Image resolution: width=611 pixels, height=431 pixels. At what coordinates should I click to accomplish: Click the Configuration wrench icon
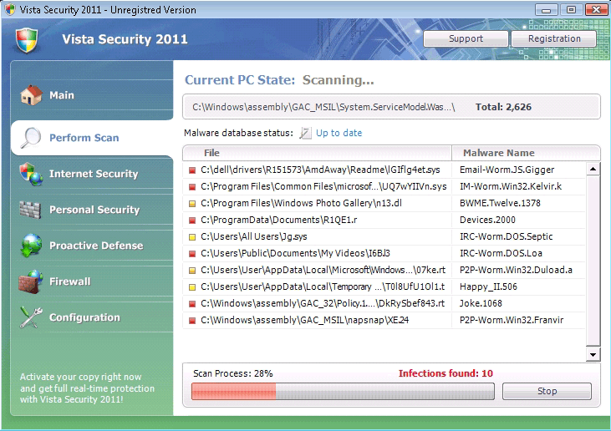(x=31, y=317)
